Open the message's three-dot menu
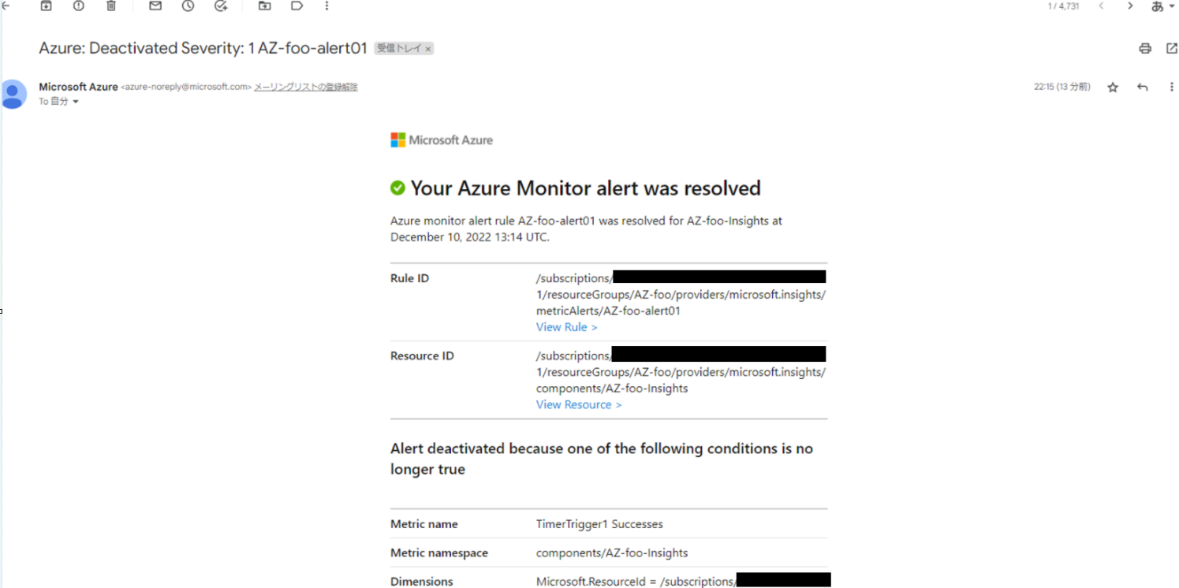 [1172, 87]
